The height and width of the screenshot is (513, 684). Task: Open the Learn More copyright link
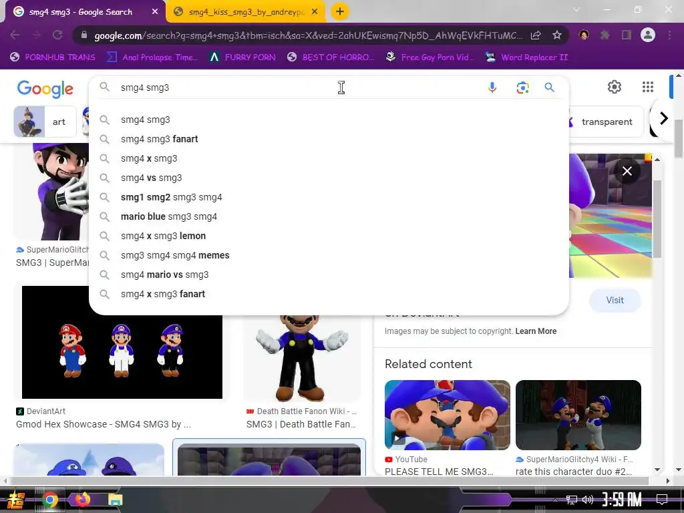pyautogui.click(x=536, y=331)
